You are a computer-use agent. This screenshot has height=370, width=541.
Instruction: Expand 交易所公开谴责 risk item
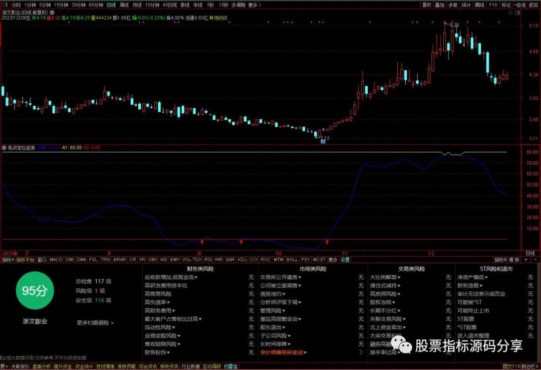click(x=281, y=277)
